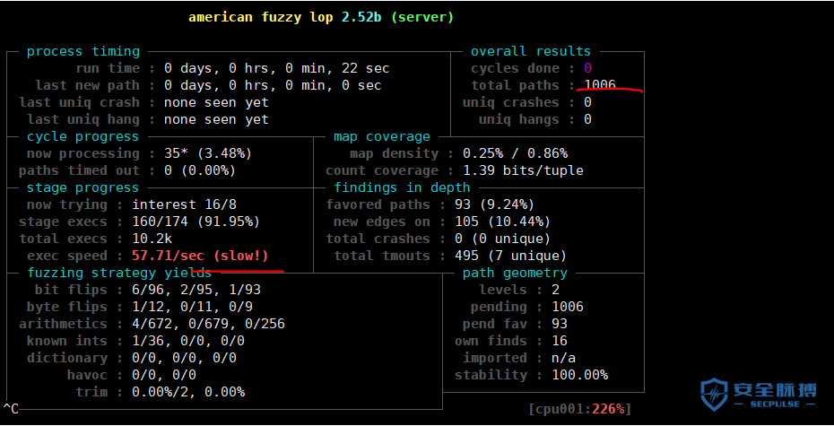Select the cycles done value
The height and width of the screenshot is (426, 834).
587,68
